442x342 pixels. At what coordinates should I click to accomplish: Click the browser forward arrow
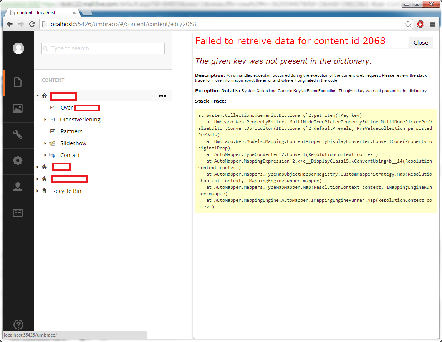click(21, 24)
